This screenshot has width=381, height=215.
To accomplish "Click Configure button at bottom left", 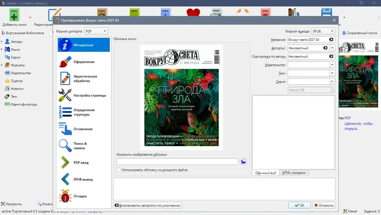I will (11, 204).
